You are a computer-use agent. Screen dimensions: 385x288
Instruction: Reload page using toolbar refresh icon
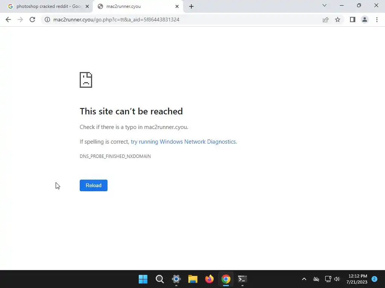tap(32, 19)
